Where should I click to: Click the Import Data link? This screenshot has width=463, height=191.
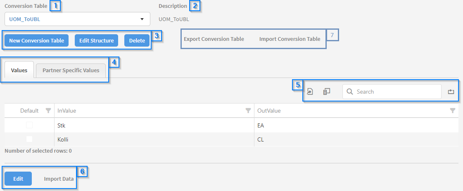point(59,179)
